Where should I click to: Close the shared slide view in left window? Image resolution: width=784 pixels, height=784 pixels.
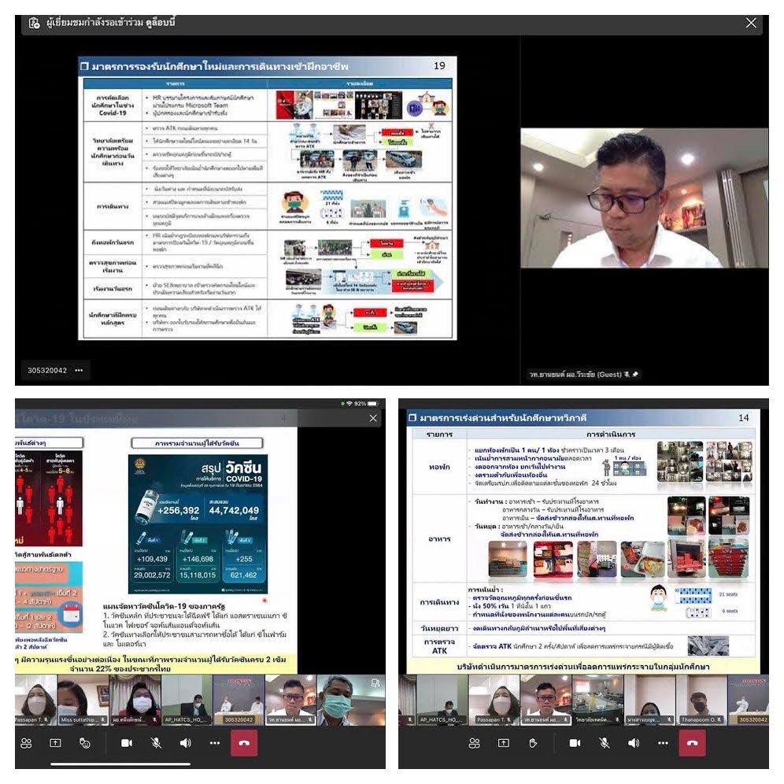click(x=373, y=418)
